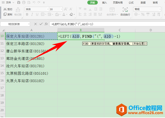Select row 13 header
The image size is (165, 118).
point(2,58)
